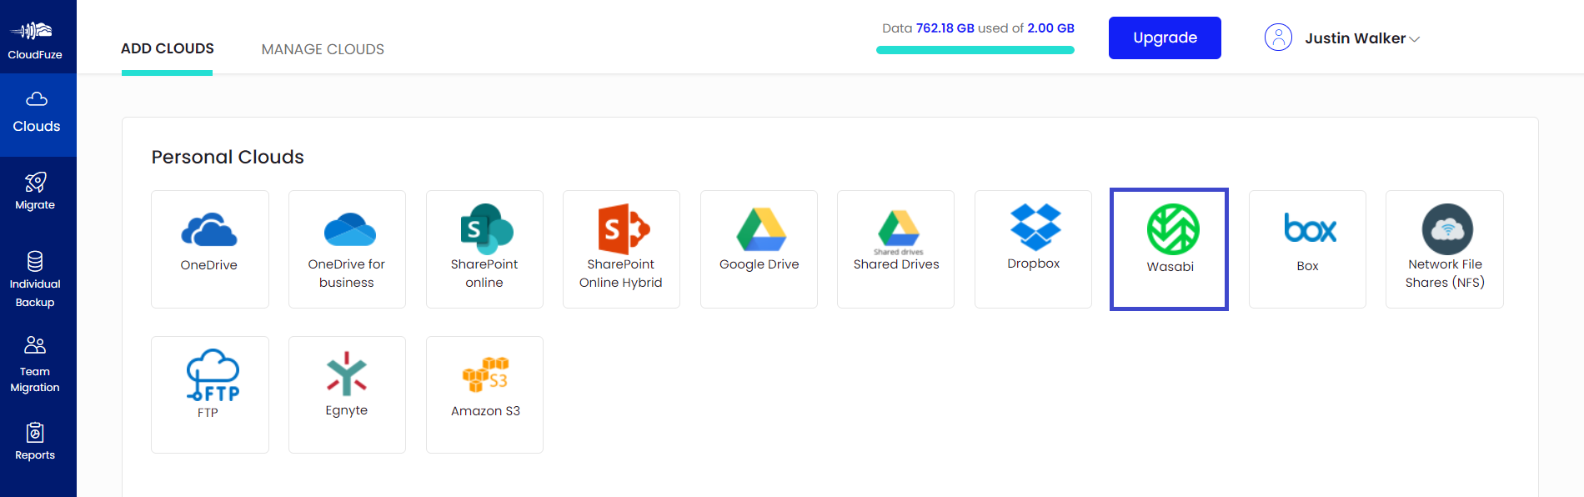1584x497 pixels.
Task: Open Team Migration in the sidebar
Action: point(35,364)
